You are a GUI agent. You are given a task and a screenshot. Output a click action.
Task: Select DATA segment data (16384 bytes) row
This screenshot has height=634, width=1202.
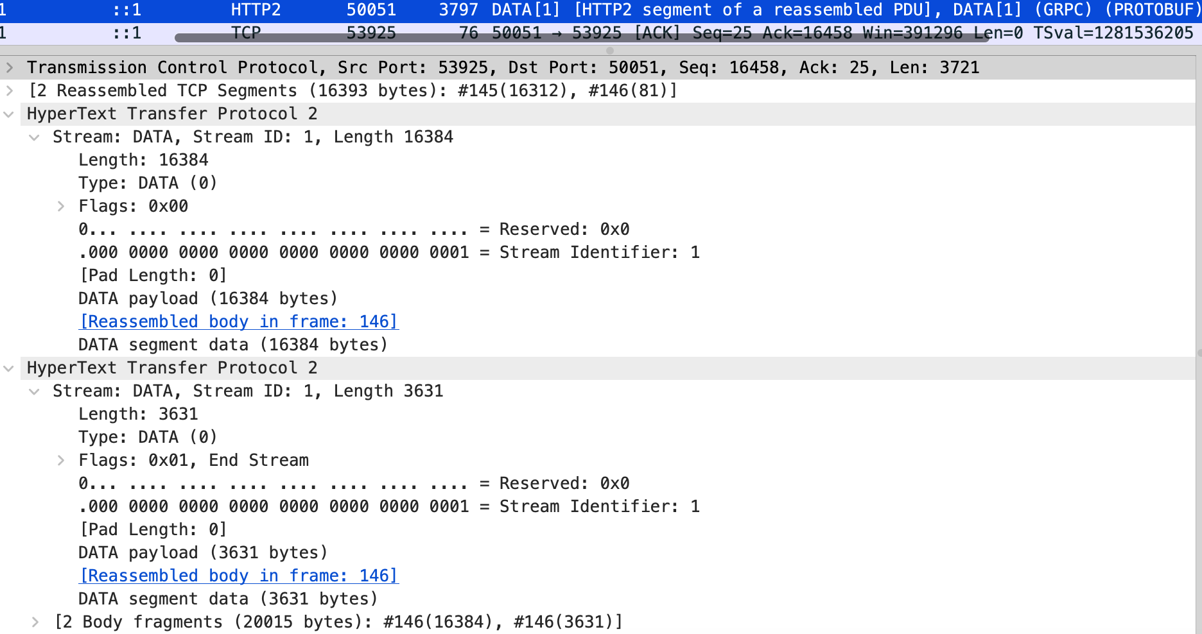[233, 345]
